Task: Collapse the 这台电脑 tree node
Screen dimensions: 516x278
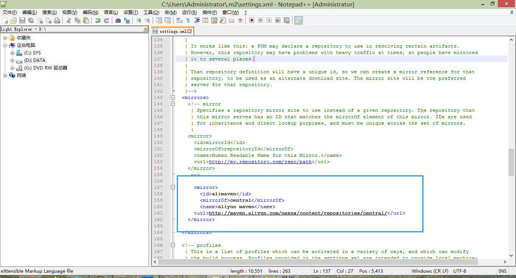Action: tap(5, 45)
